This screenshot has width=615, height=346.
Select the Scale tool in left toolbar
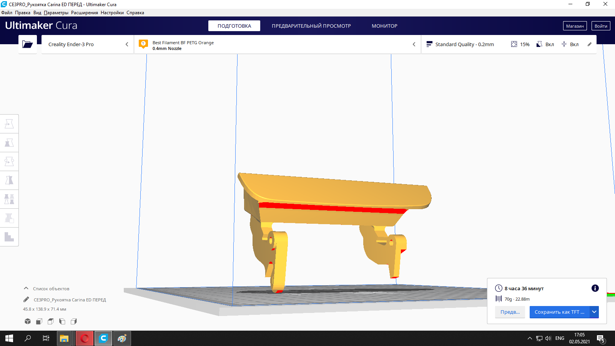(9, 143)
